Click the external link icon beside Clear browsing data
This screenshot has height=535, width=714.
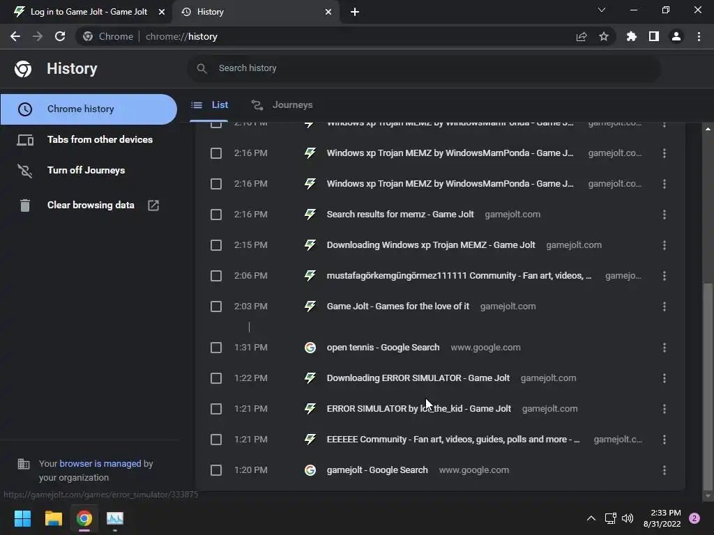(153, 206)
